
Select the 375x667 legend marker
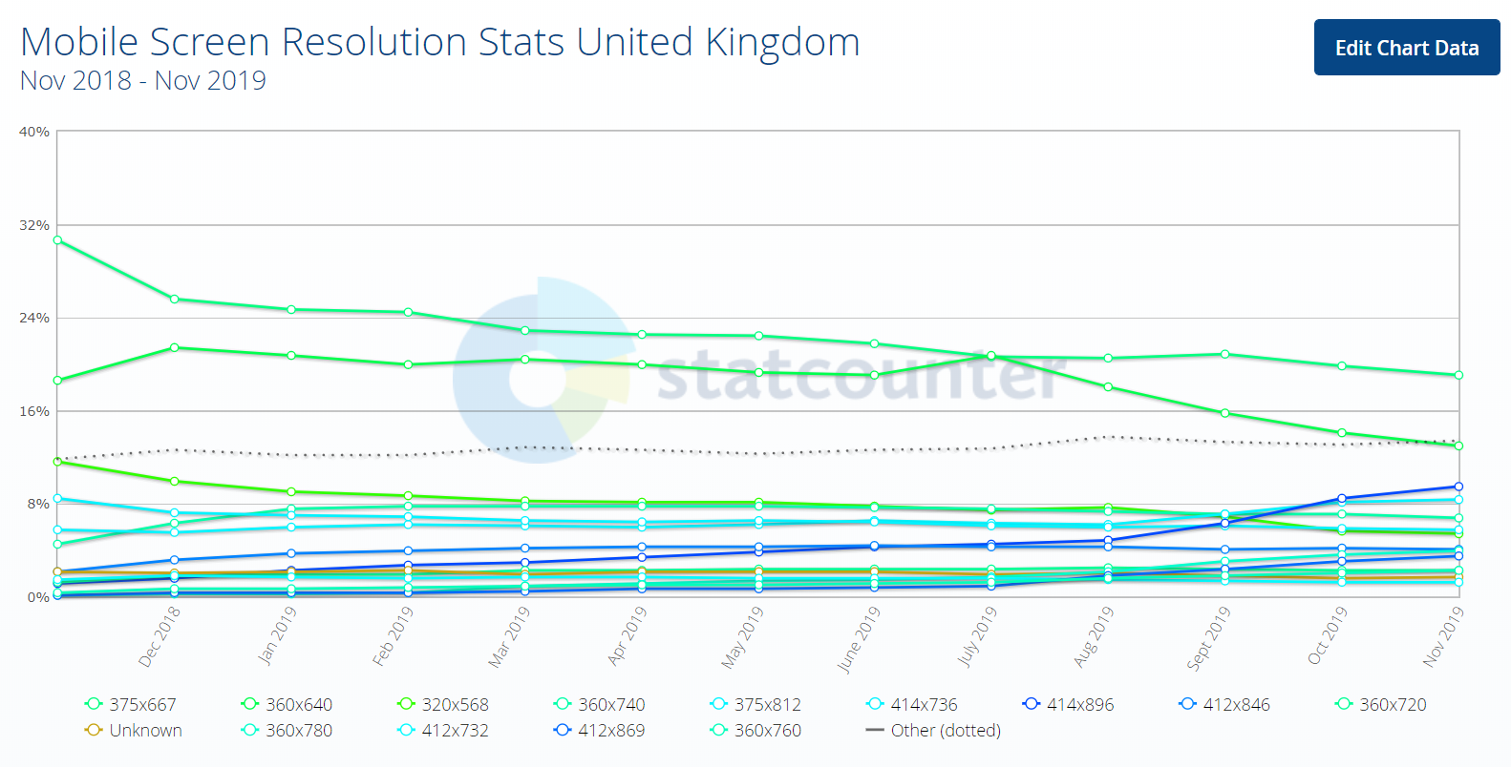pos(93,703)
